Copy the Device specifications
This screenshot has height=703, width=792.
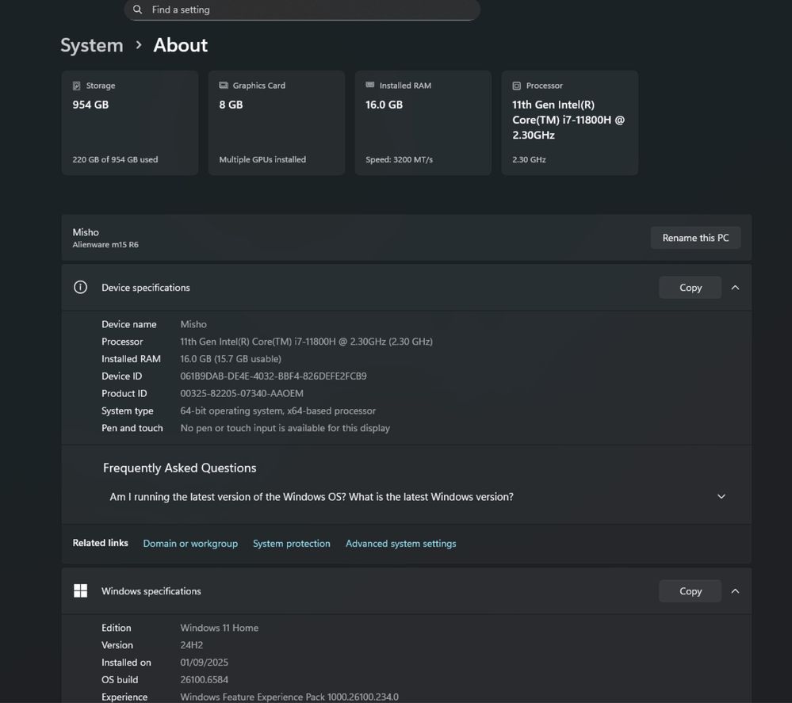click(690, 288)
